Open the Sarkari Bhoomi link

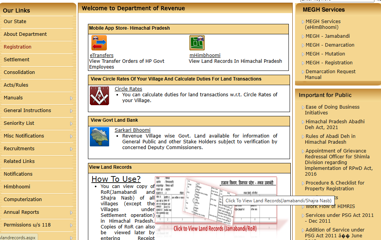(132, 130)
